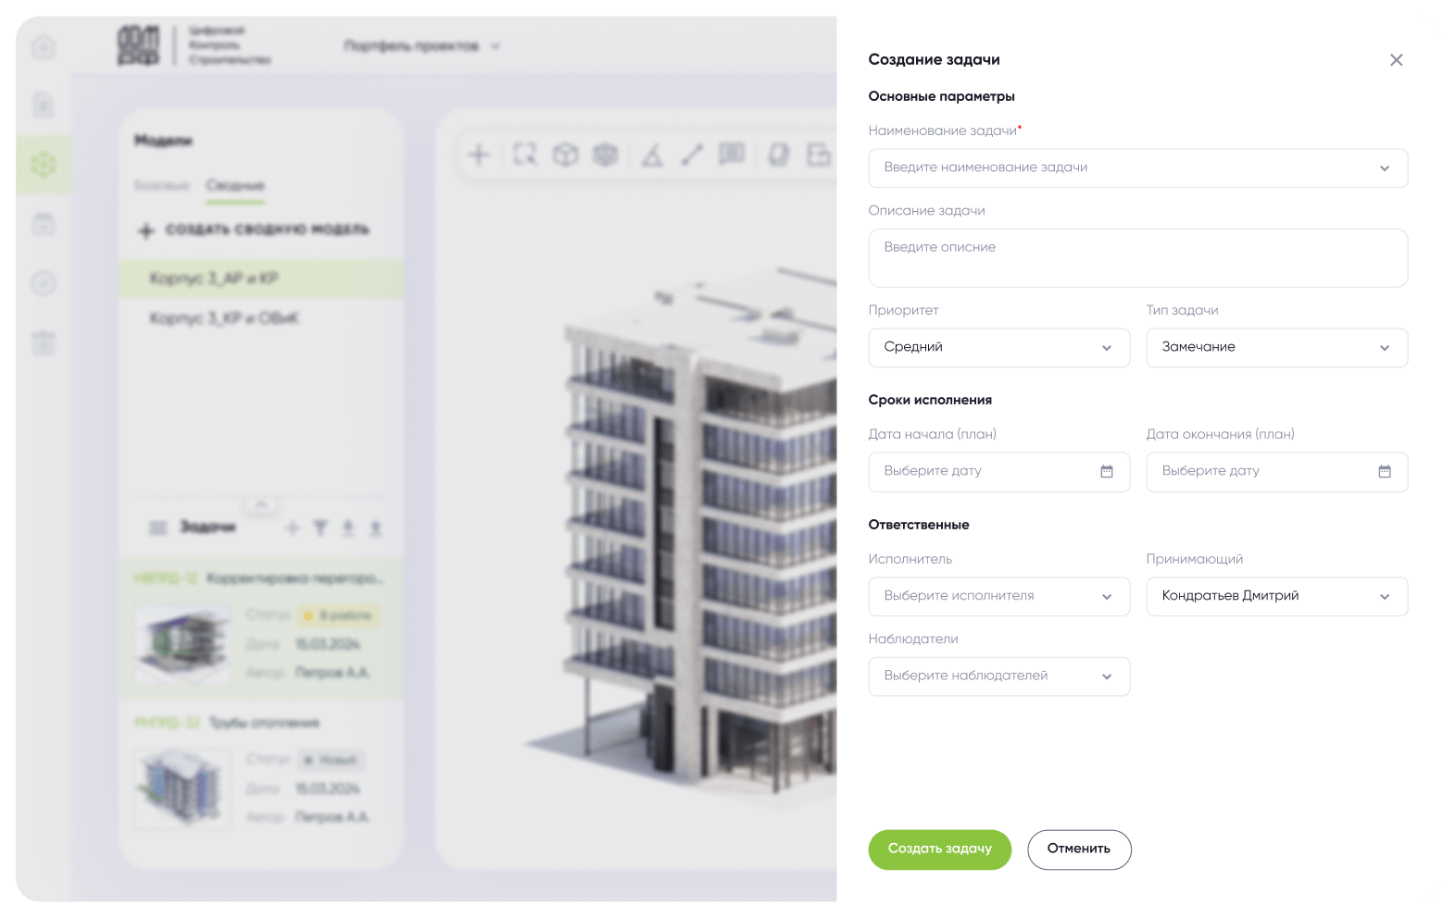Viewport: 1456px width, 918px height.
Task: Expand the task name dropdown
Action: pyautogui.click(x=1384, y=168)
